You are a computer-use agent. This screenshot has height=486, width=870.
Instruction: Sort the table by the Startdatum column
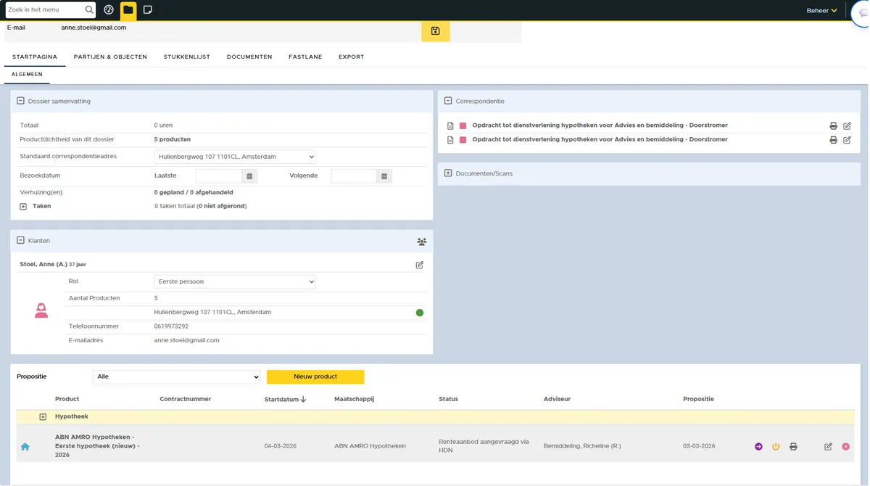285,399
